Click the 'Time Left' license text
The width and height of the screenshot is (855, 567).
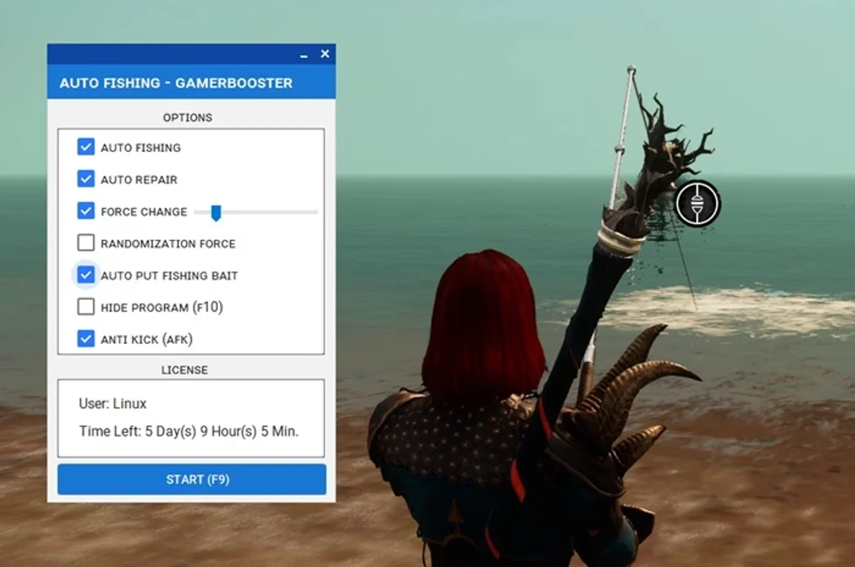(x=189, y=432)
